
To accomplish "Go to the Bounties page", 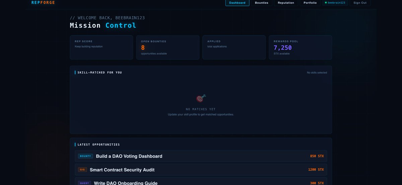I will tap(262, 3).
